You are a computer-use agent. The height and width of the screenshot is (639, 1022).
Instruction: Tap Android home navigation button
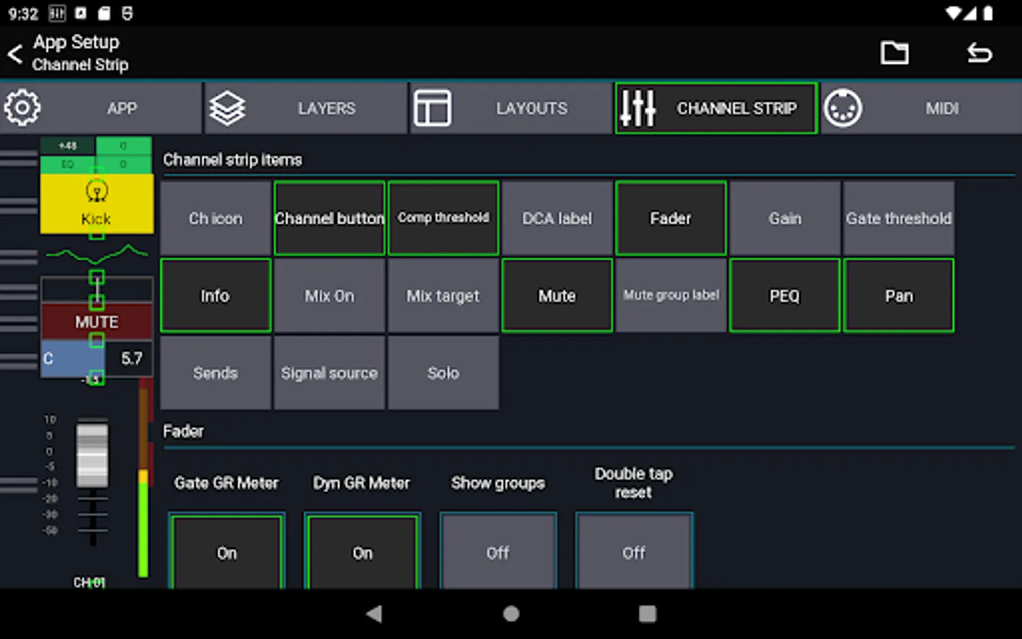(511, 613)
